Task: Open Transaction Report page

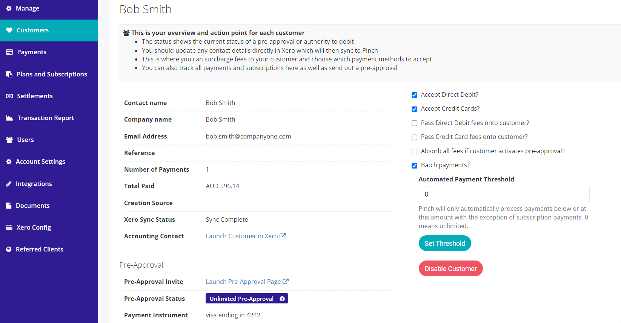Action: point(49,118)
